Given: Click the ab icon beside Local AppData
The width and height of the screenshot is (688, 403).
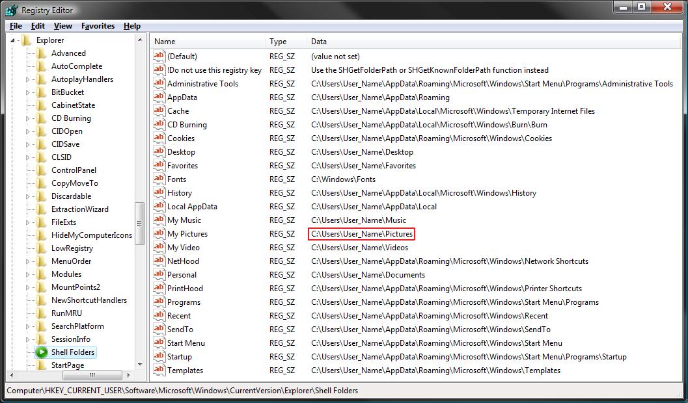Looking at the screenshot, I should [159, 206].
